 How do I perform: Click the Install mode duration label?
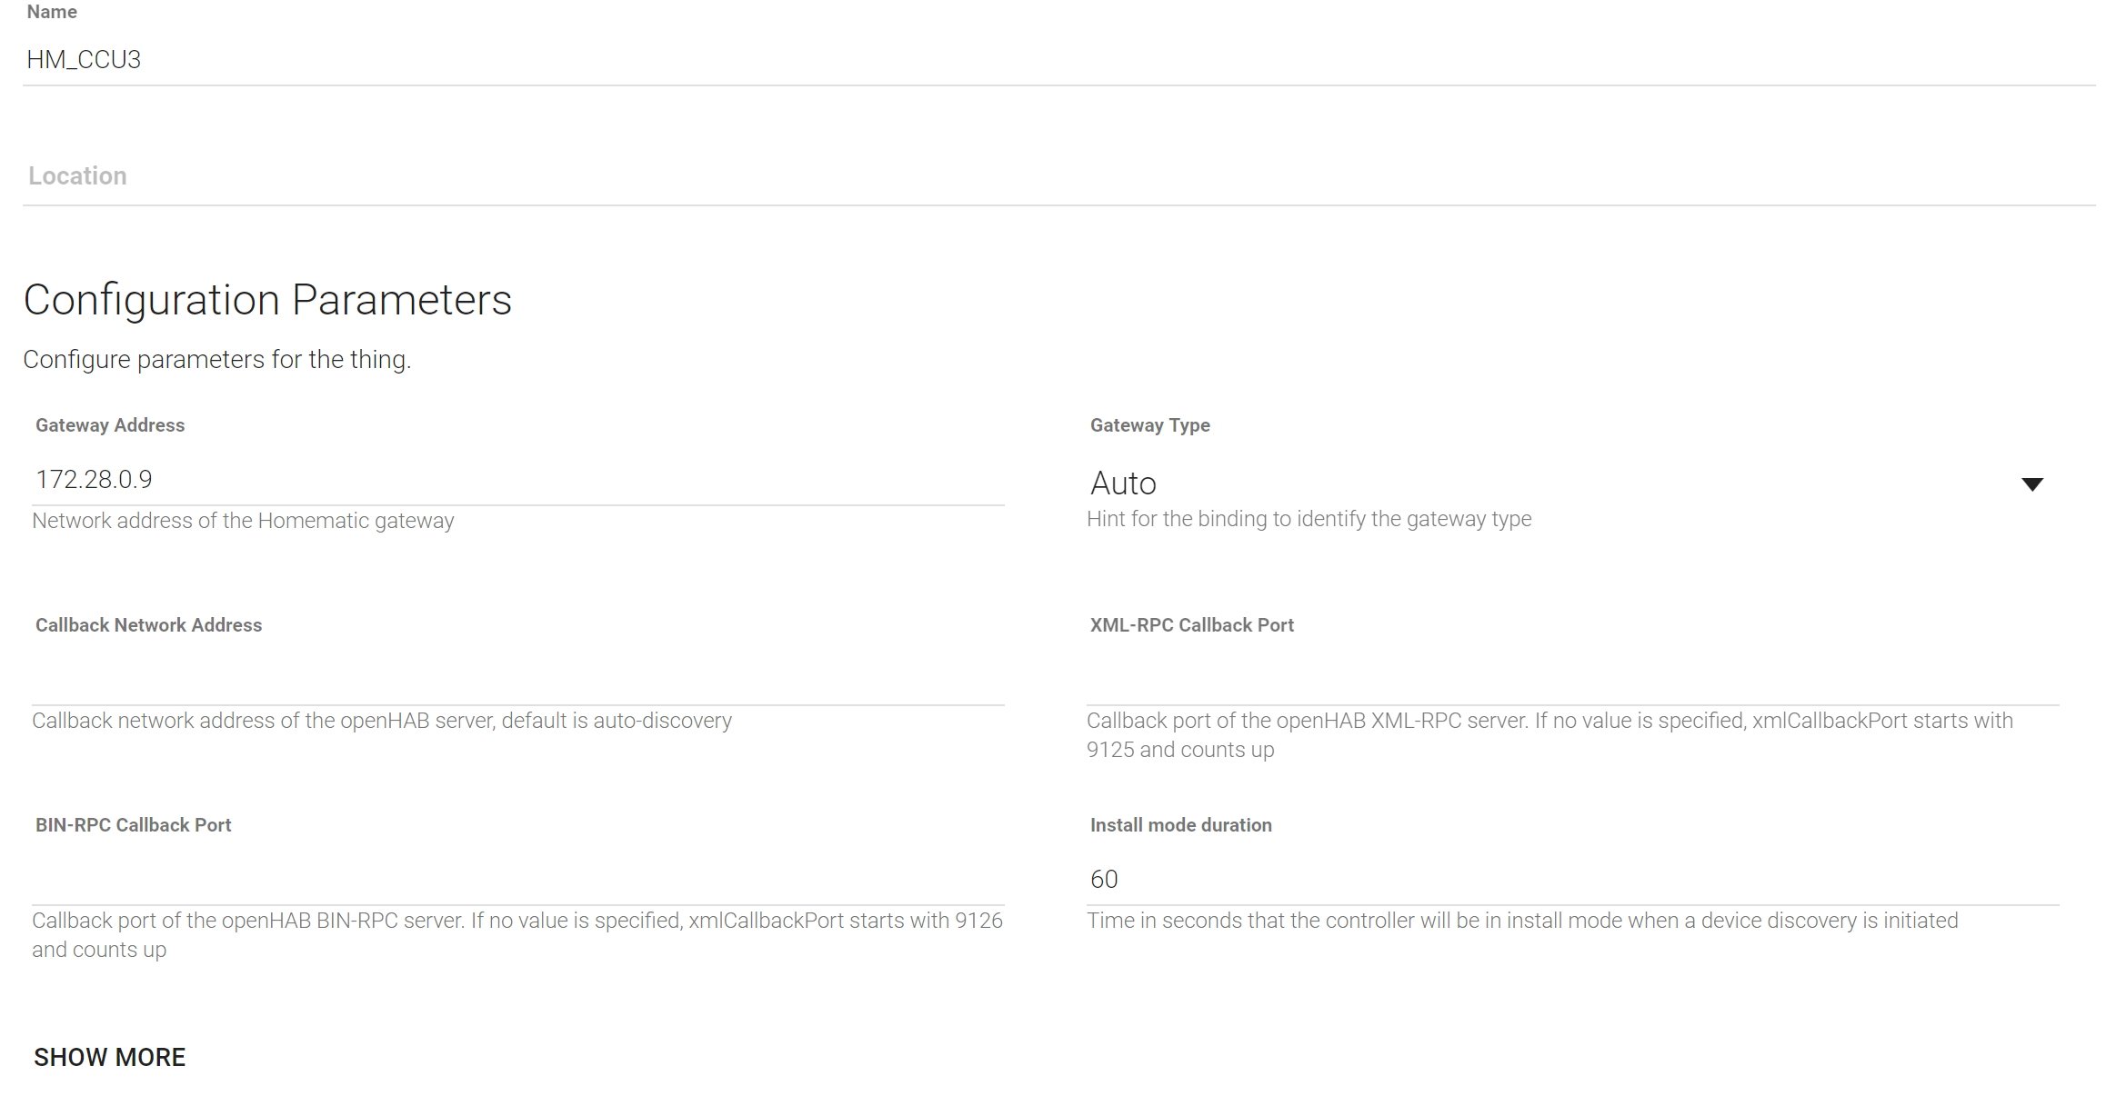pos(1180,824)
